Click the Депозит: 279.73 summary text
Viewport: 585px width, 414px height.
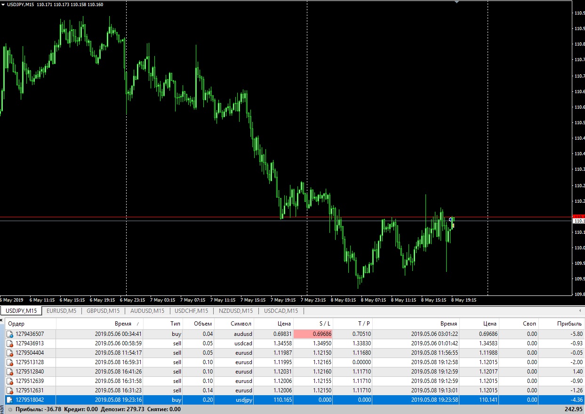pos(122,409)
